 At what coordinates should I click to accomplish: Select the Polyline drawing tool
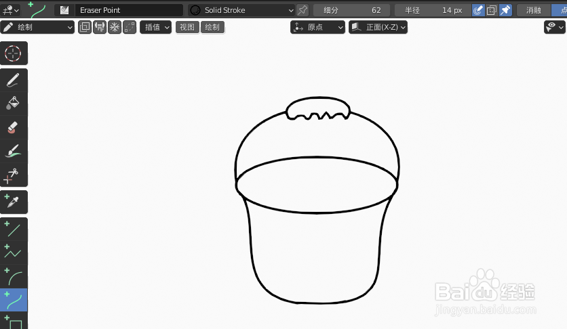point(14,253)
